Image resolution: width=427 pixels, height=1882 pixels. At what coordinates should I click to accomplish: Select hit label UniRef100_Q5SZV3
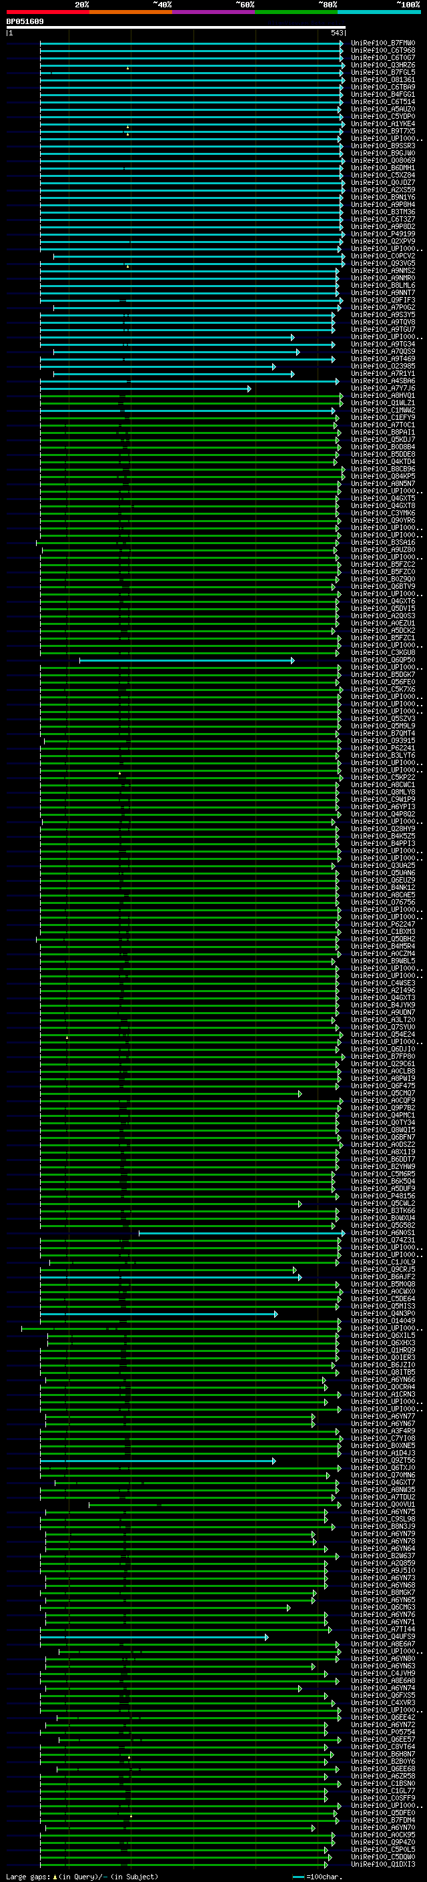[383, 719]
